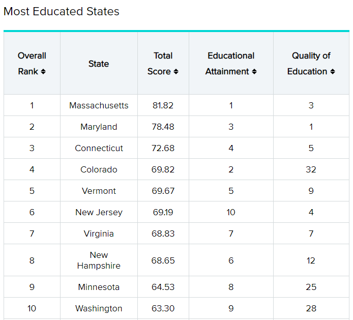The width and height of the screenshot is (353, 320).
Task: Select the New Jersey cell
Action: 99,212
